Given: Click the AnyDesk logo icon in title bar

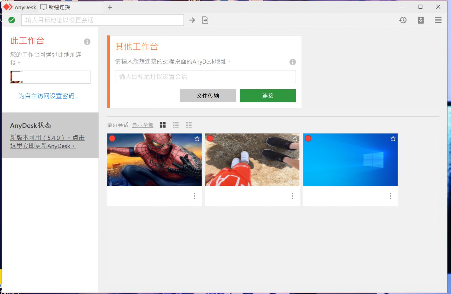Looking at the screenshot, I should pos(8,7).
